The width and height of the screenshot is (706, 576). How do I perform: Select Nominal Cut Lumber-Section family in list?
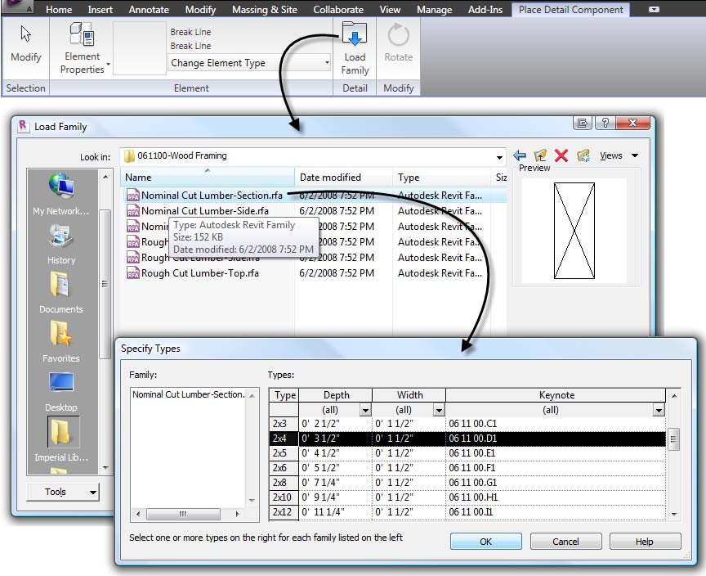188,394
